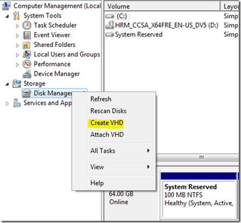Click Layout value in System Reserved row
The image size is (241, 223).
coord(231,34)
